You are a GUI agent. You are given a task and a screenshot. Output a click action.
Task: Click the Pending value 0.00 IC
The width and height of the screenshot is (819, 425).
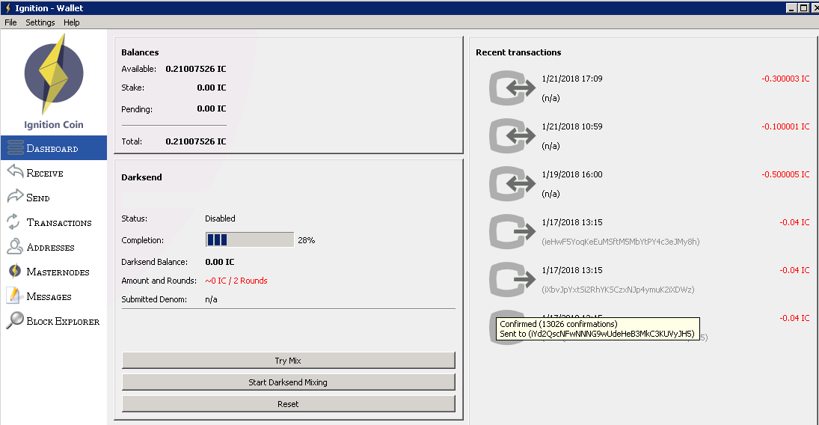pyautogui.click(x=212, y=108)
